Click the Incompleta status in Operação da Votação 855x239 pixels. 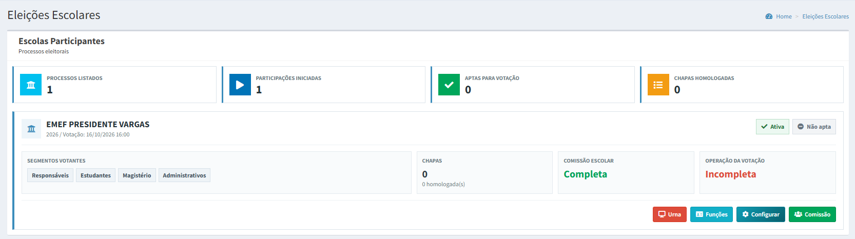tap(730, 174)
